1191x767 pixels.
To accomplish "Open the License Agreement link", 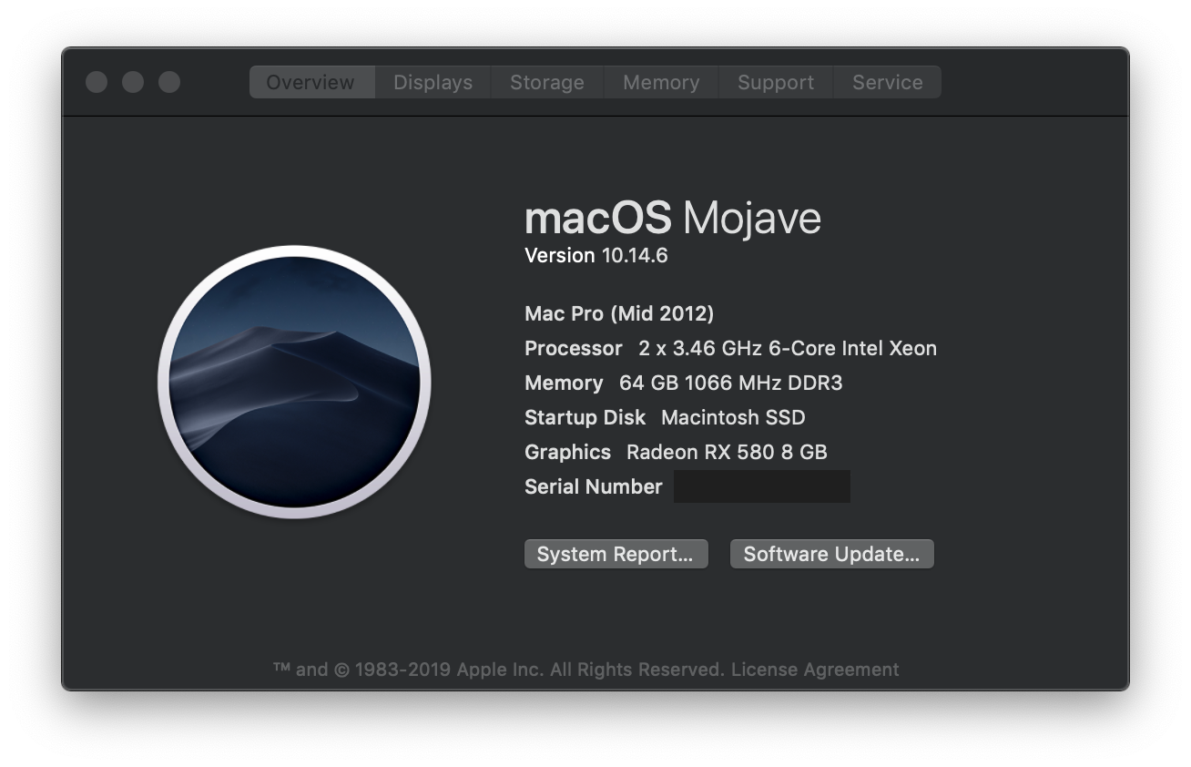I will (x=815, y=670).
